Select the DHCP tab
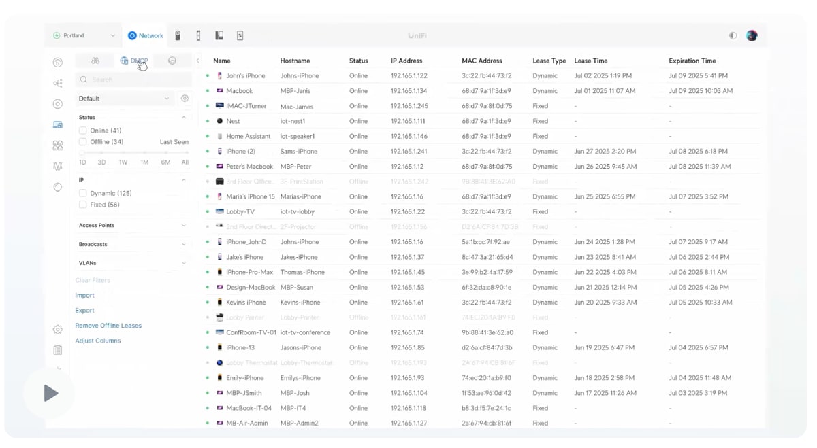 pos(134,61)
